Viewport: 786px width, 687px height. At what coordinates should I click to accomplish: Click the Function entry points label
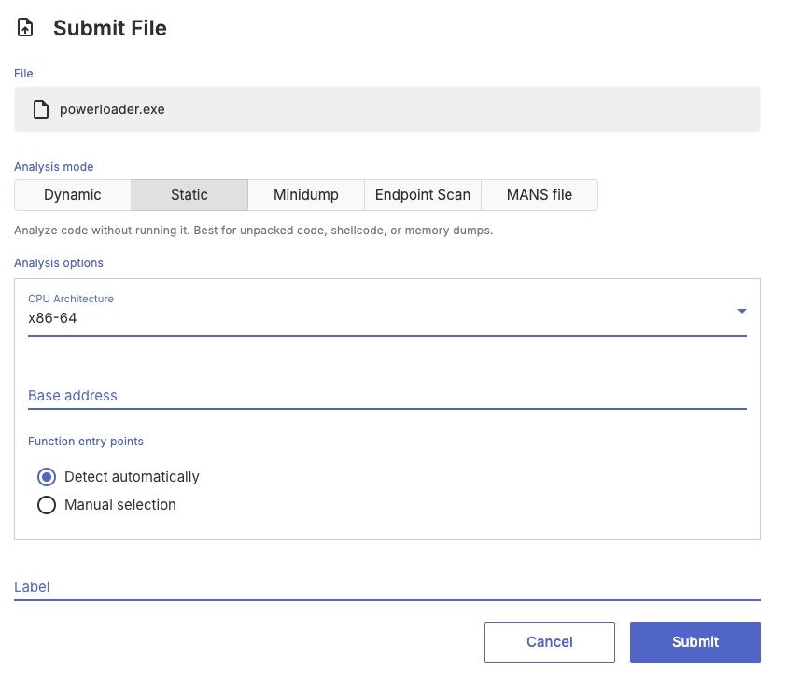point(86,442)
